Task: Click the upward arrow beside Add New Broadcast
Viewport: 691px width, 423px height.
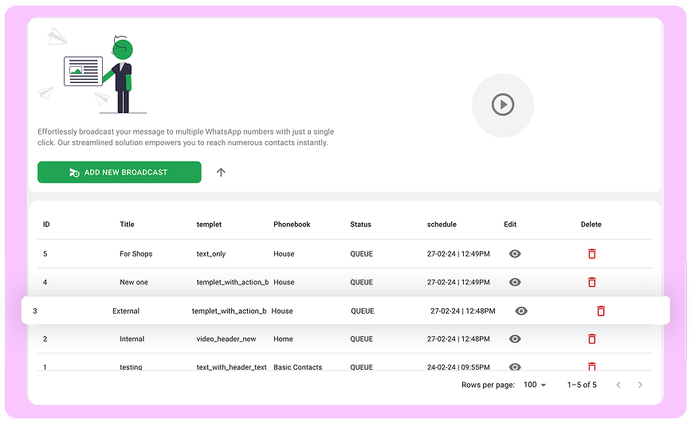Action: pyautogui.click(x=221, y=172)
